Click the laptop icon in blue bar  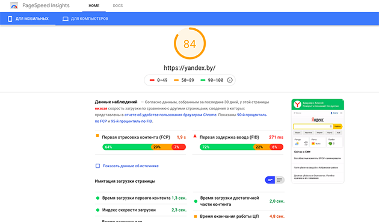click(65, 19)
